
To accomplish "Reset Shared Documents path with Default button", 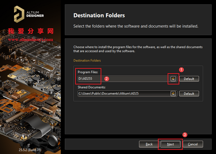I will click(189, 94).
